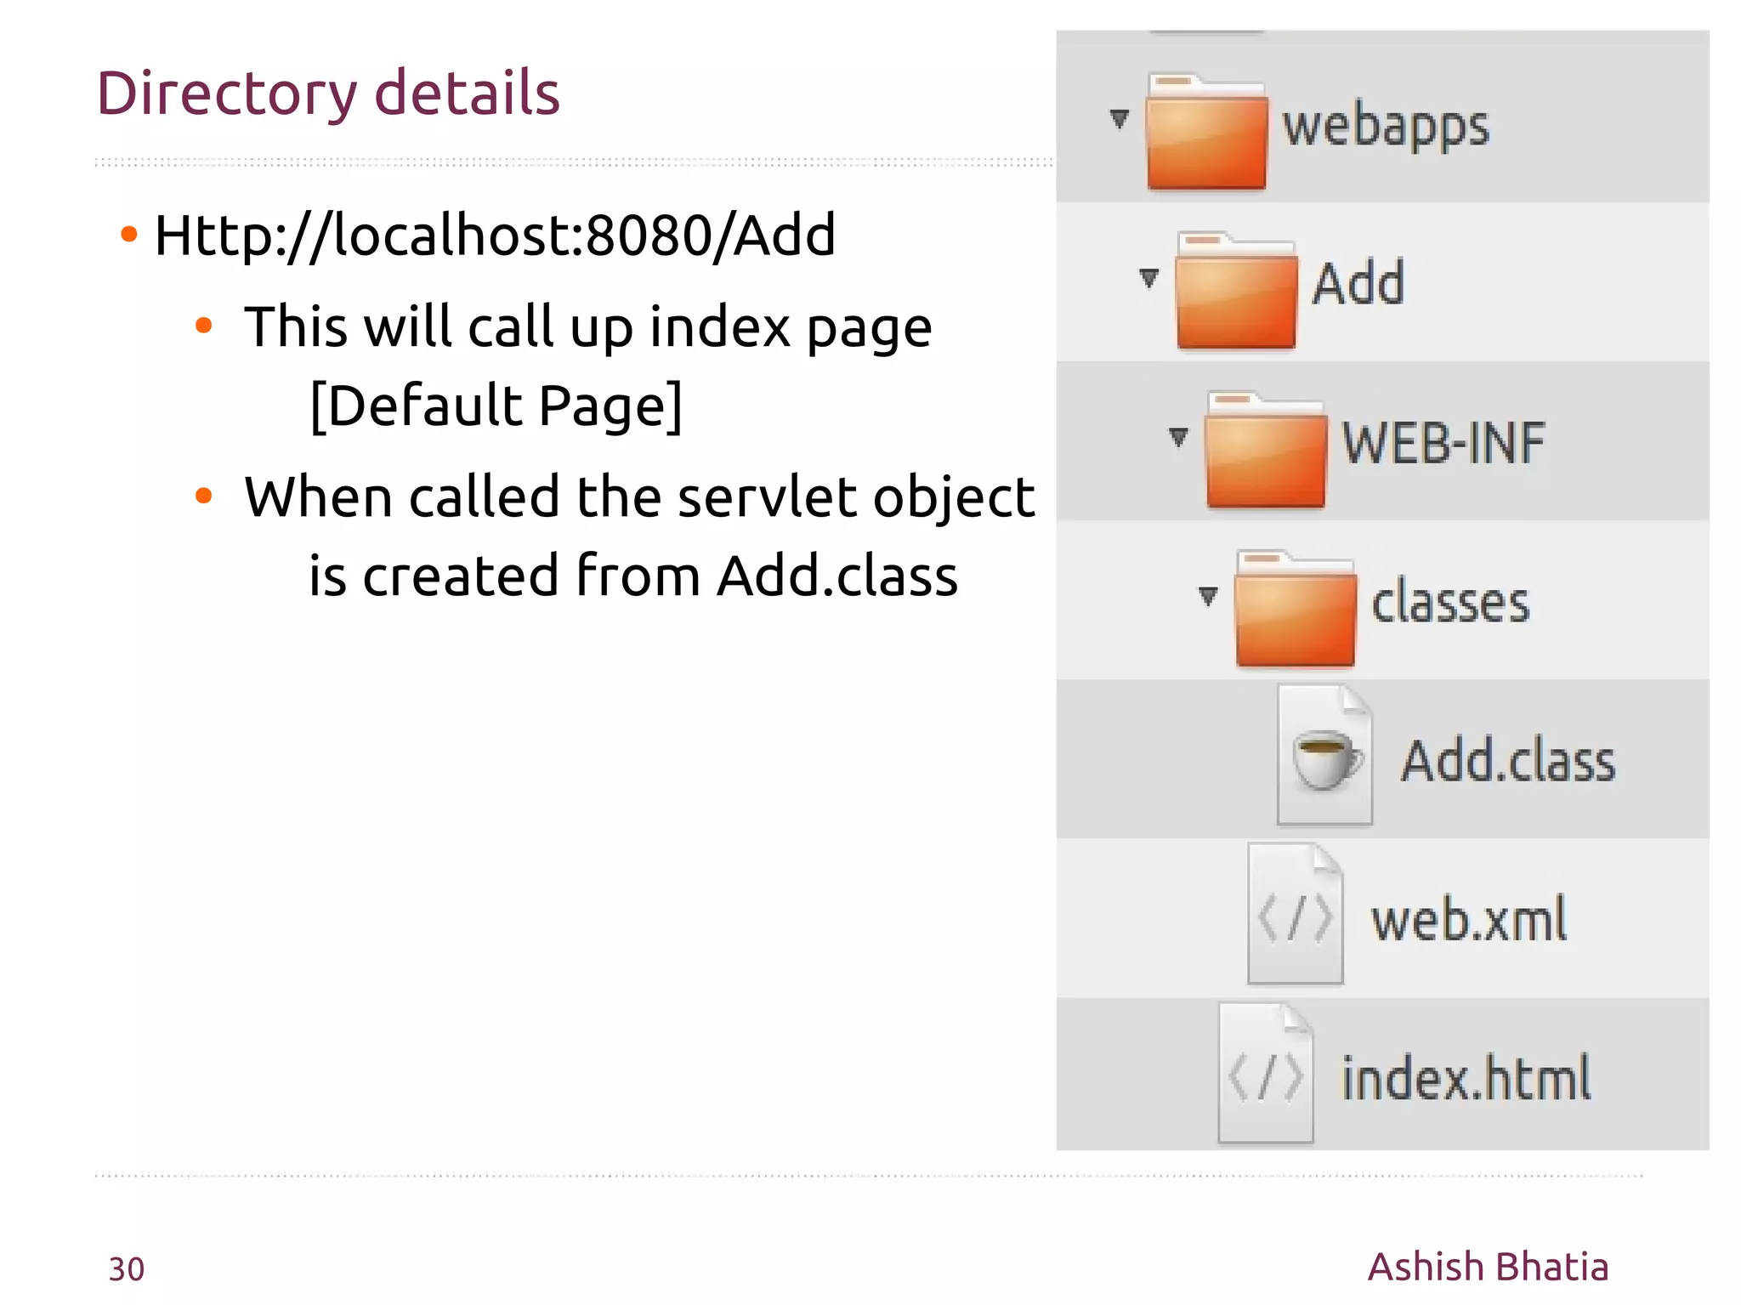Select the webapps tree label
Screen dimensions: 1741x1305
pos(1387,128)
